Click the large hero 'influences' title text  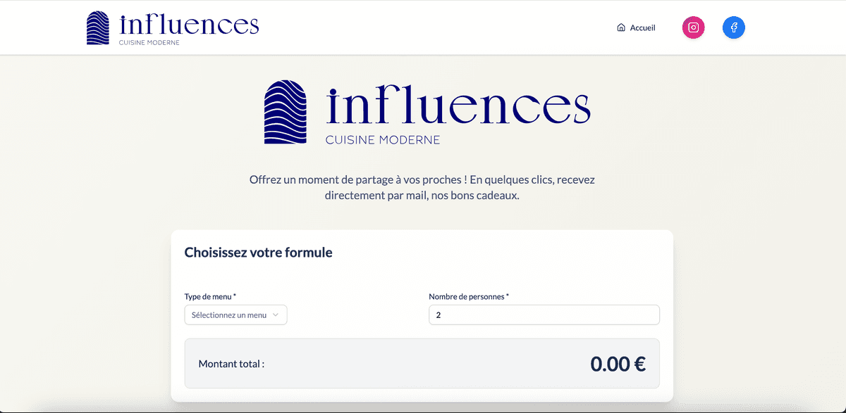click(458, 107)
